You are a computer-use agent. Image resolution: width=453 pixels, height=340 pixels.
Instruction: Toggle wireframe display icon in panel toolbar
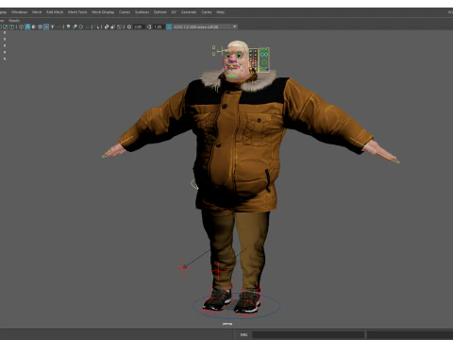[x=21, y=26]
